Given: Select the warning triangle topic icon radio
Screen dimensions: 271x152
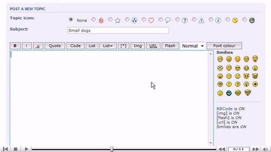Looking at the screenshot, I should [194, 19].
